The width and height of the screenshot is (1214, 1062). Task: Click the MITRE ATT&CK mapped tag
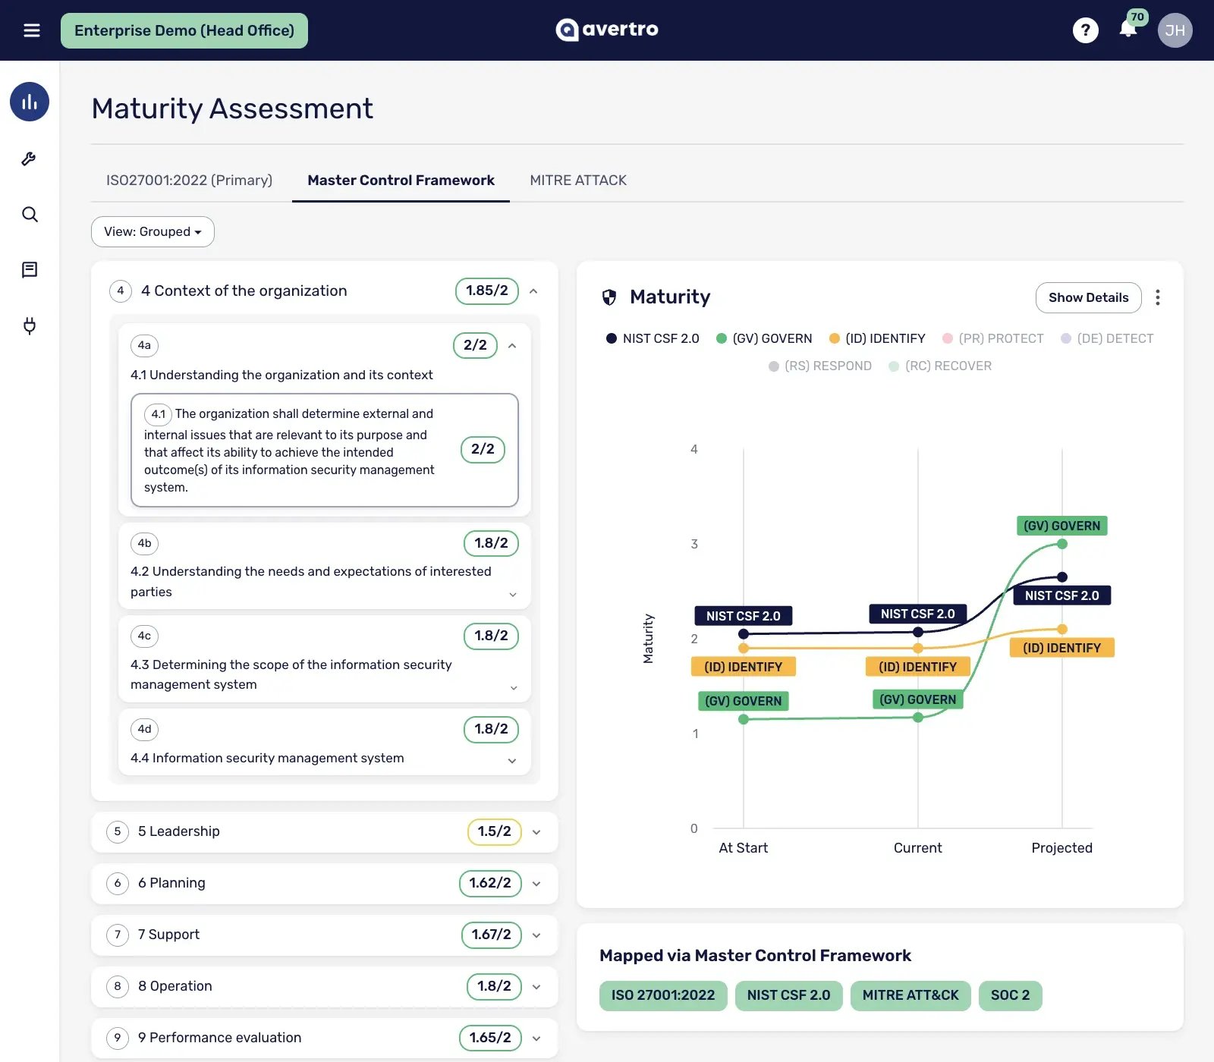910,995
